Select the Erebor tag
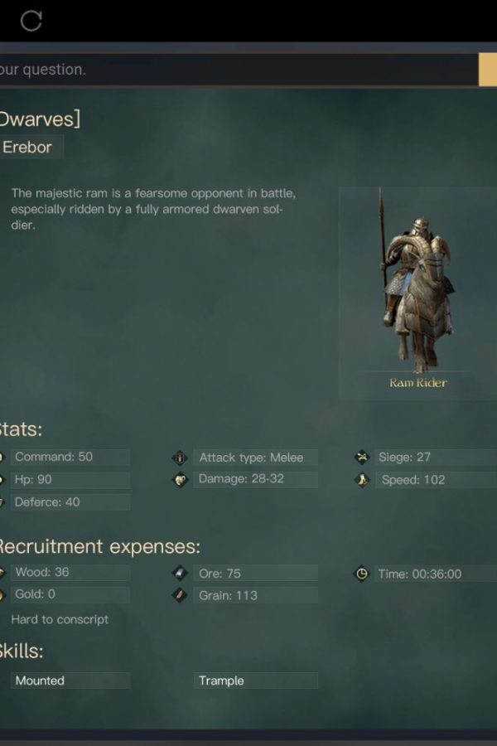Image resolution: width=497 pixels, height=746 pixels. tap(31, 147)
